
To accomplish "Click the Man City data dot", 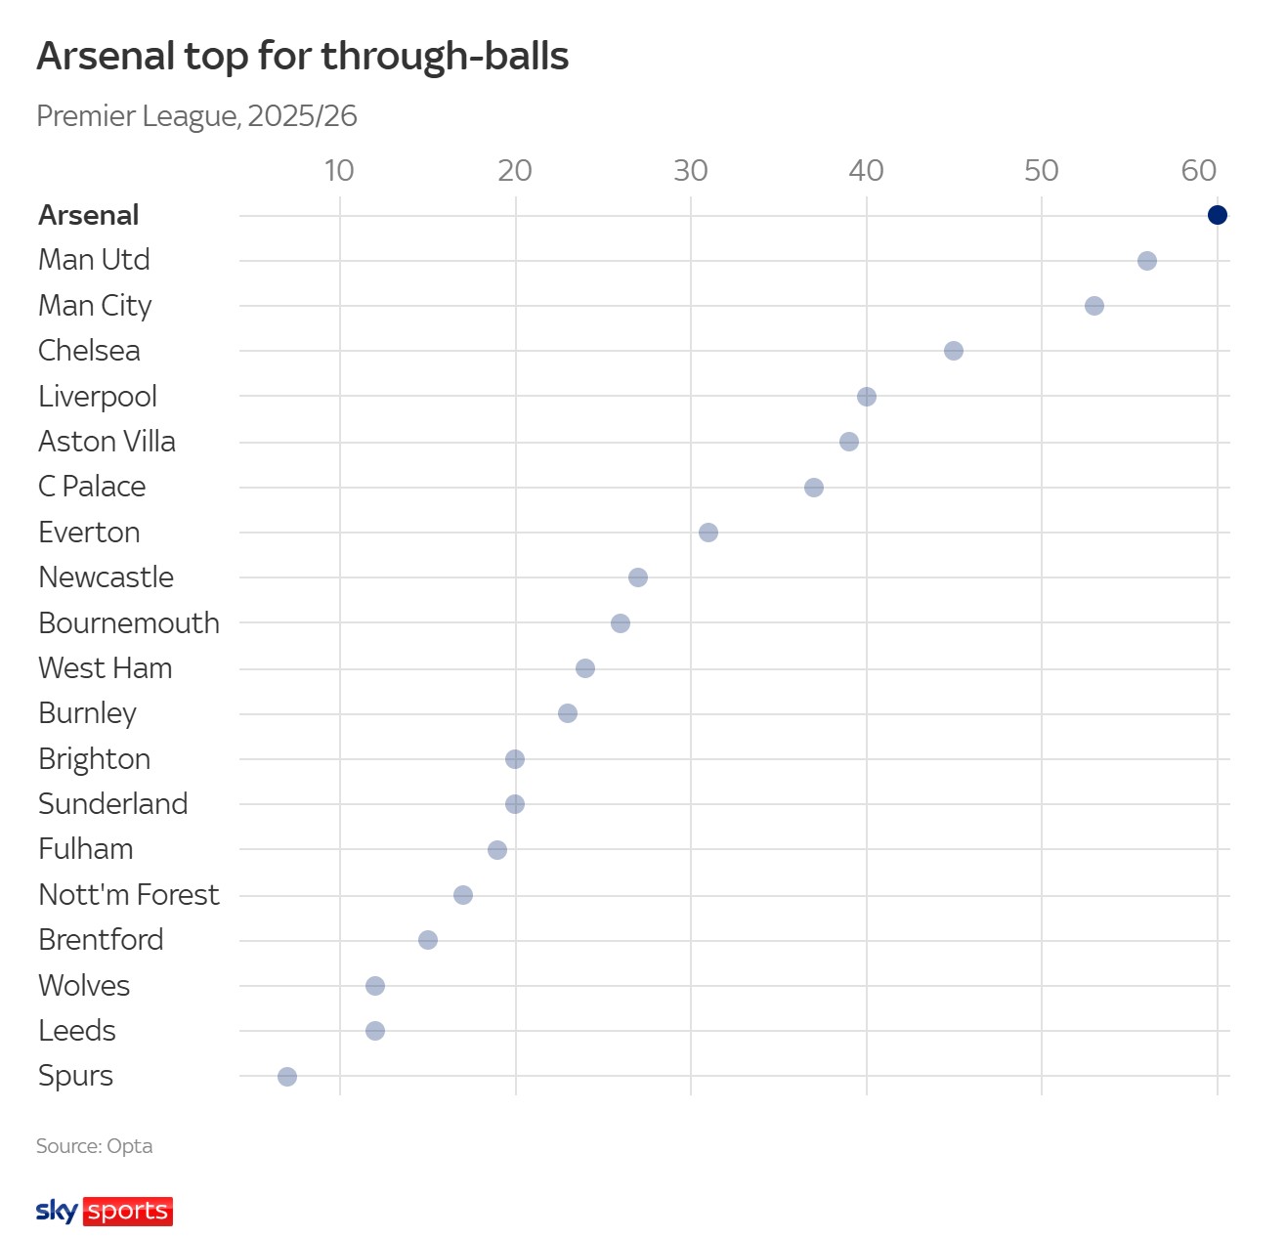I will coord(1093,306).
